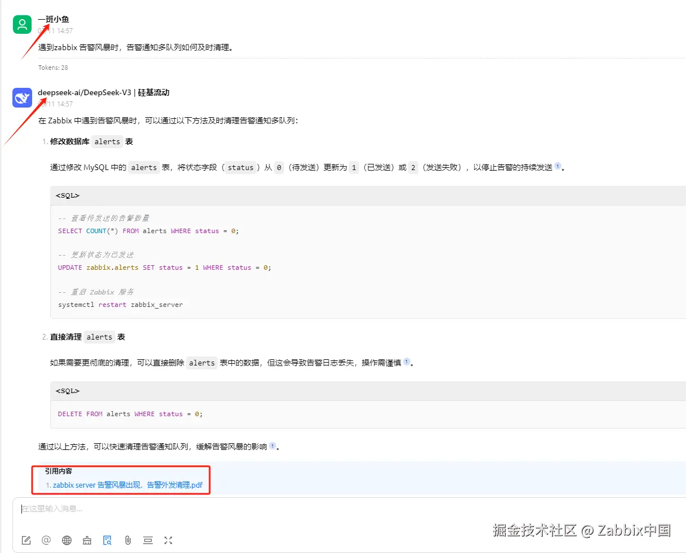
Task: Click the systemctl restart zabbix_server line
Action: coord(121,305)
